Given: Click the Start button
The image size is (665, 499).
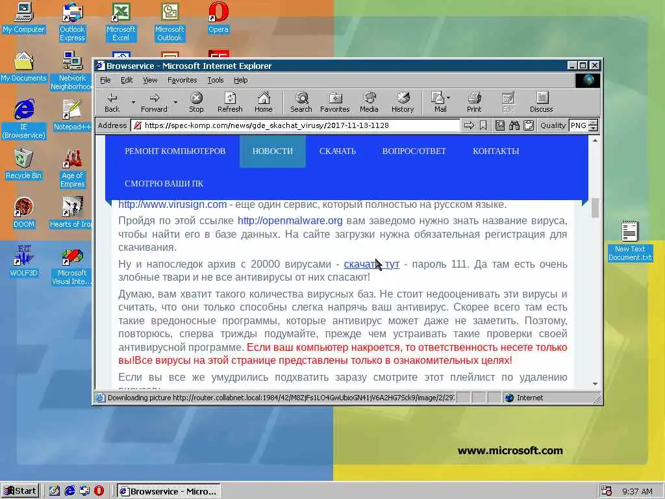Looking at the screenshot, I should [20, 491].
